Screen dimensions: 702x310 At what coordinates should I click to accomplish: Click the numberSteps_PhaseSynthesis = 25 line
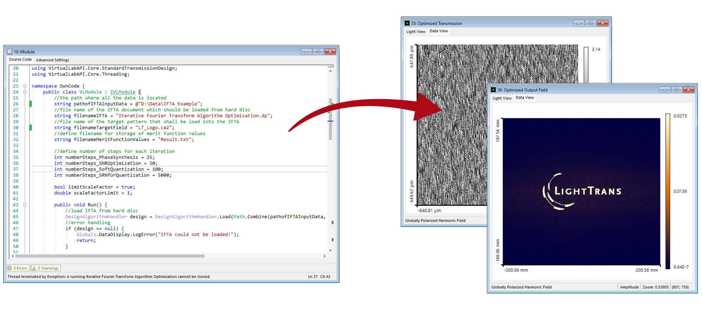104,157
